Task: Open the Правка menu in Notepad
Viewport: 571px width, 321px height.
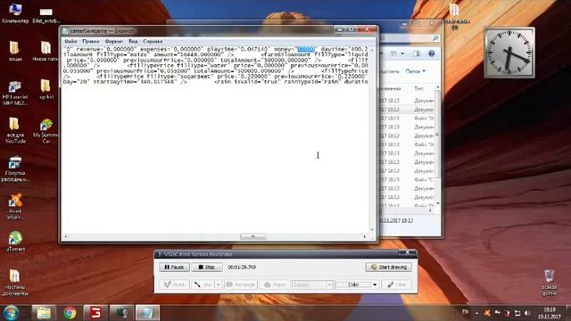Action: (x=91, y=42)
